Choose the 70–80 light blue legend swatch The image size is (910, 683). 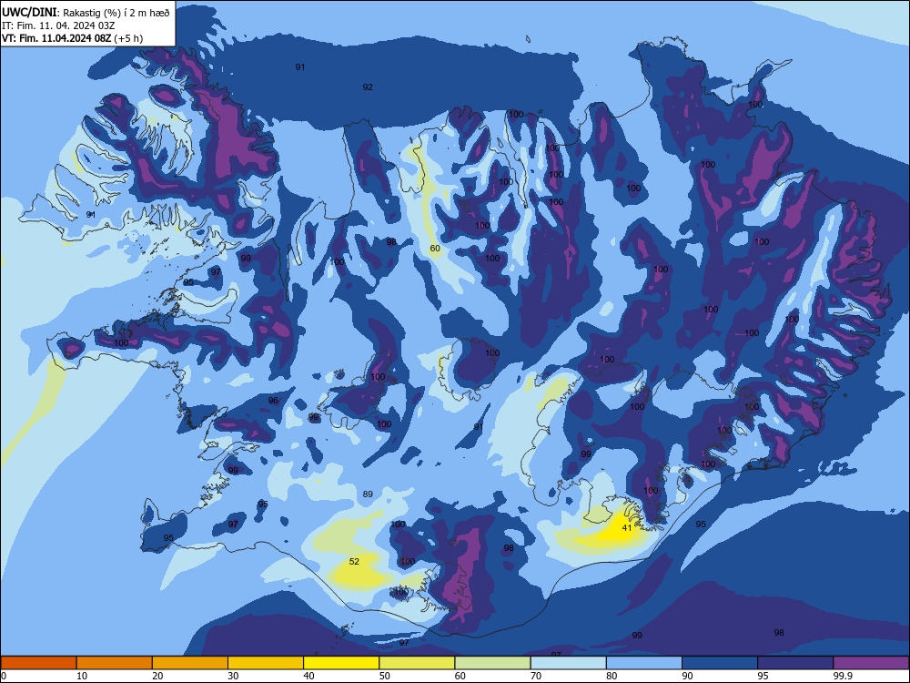(568, 663)
